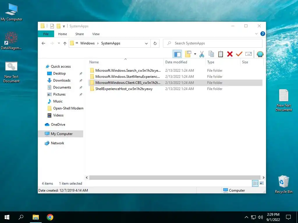Unpin Desktop using its pin icon
This screenshot has height=223, width=298.
tap(81, 73)
